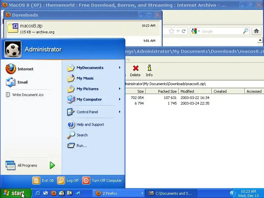Click the show desktop quick launch icon
The height and width of the screenshot is (198, 264).
tap(46, 193)
